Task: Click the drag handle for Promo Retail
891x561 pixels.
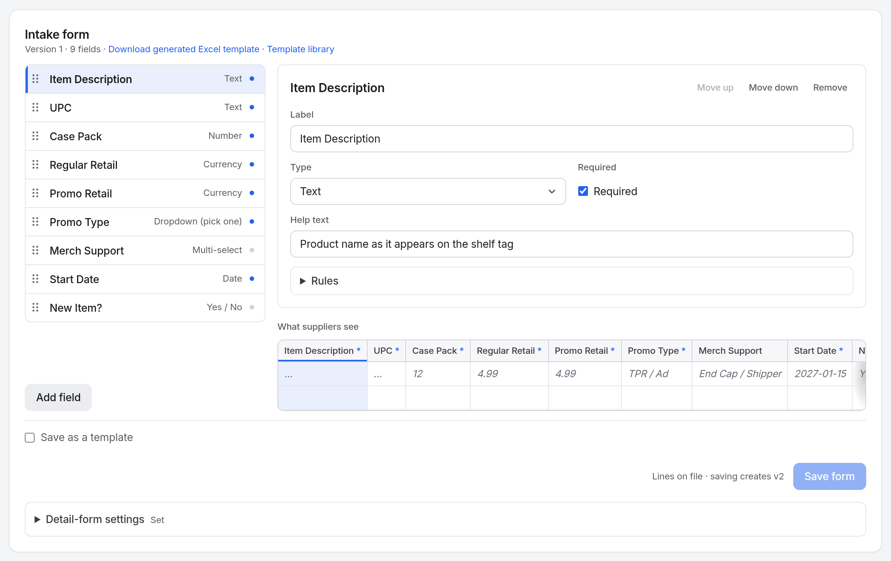Action: click(35, 193)
